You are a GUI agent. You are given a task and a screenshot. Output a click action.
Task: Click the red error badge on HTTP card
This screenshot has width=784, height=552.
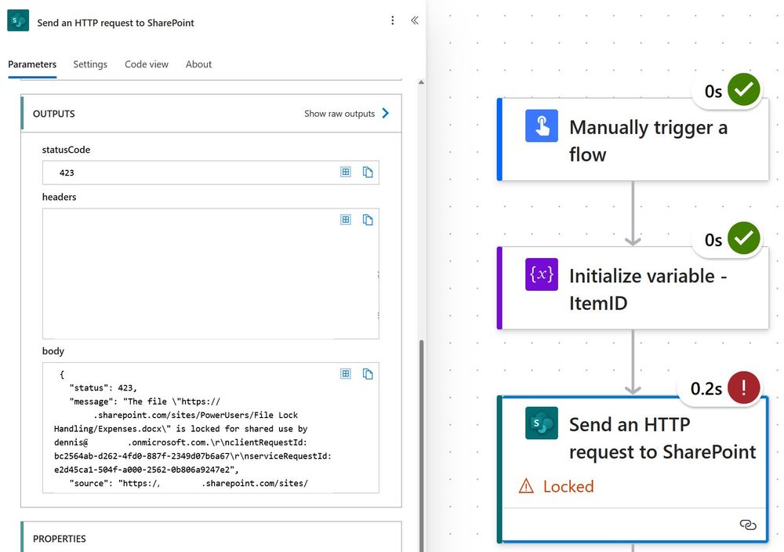(x=744, y=387)
